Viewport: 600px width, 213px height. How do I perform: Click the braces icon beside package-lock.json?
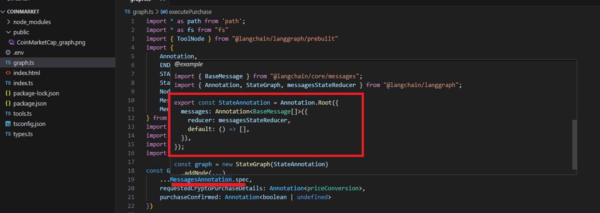8,93
